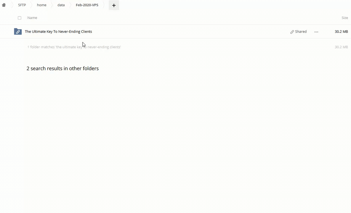Navigate to SFTP in the breadcrumb
351x213 pixels.
22,5
